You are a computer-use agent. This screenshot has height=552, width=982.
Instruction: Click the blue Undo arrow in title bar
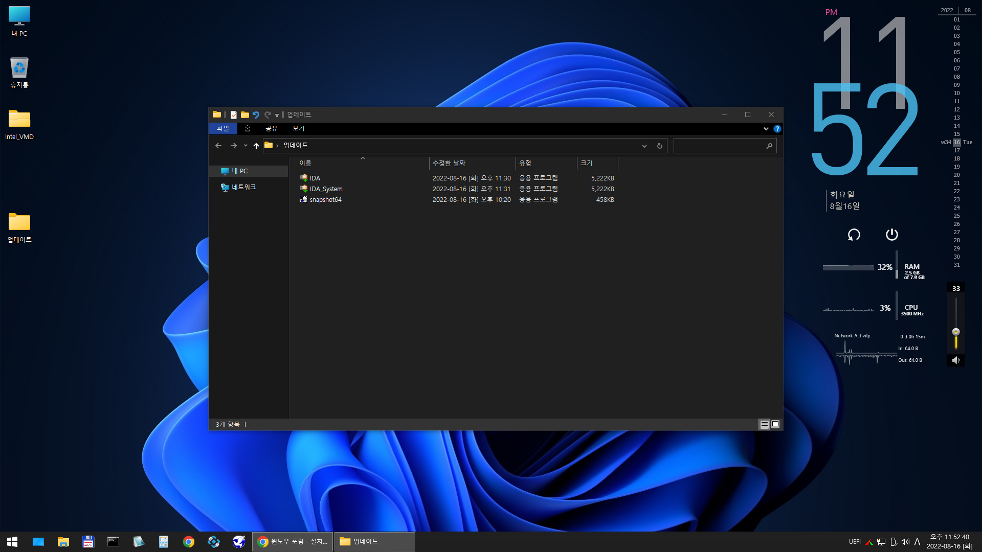coord(256,115)
